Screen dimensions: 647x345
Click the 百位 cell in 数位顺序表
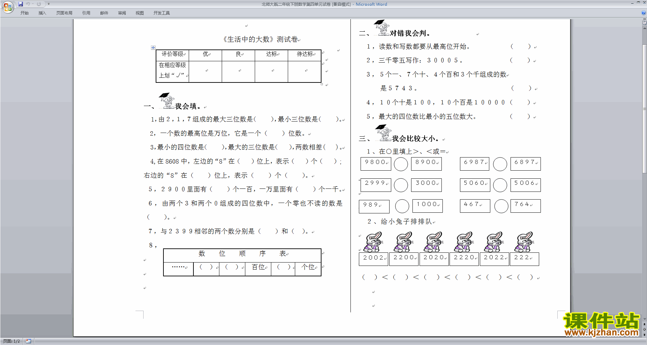258,269
